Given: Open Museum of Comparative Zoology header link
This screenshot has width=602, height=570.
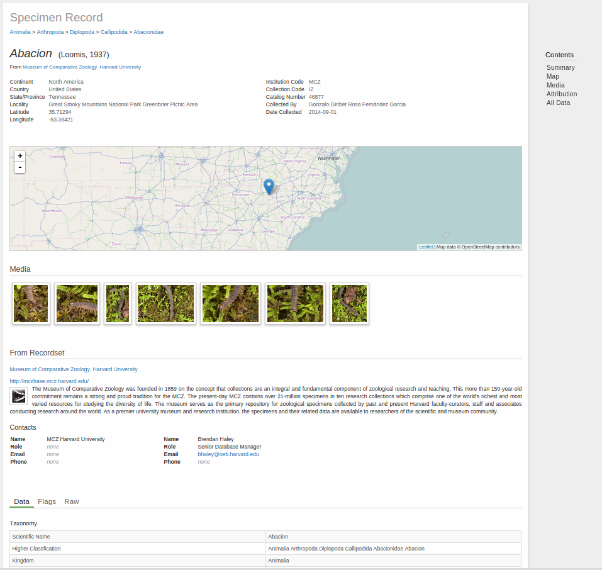Looking at the screenshot, I should click(82, 67).
